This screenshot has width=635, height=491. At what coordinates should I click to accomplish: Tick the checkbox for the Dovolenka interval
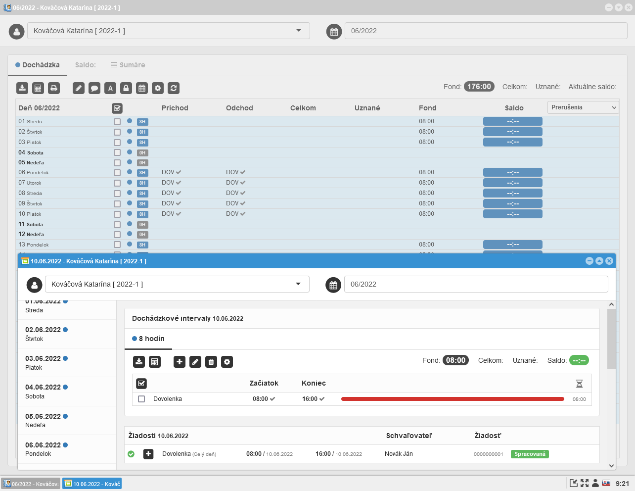click(x=141, y=399)
